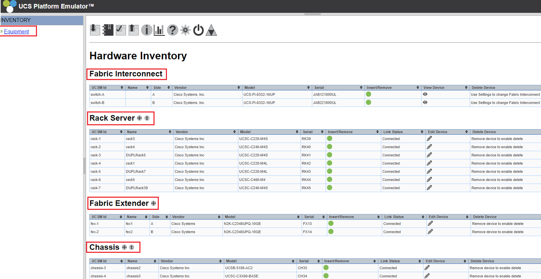Screen dimensions: 541x279
Task: Toggle insert/remove status for fex-1
Action: coord(331,223)
